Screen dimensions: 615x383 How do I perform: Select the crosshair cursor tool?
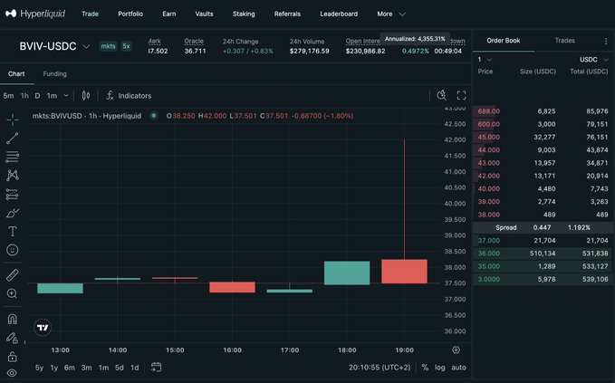click(x=13, y=120)
